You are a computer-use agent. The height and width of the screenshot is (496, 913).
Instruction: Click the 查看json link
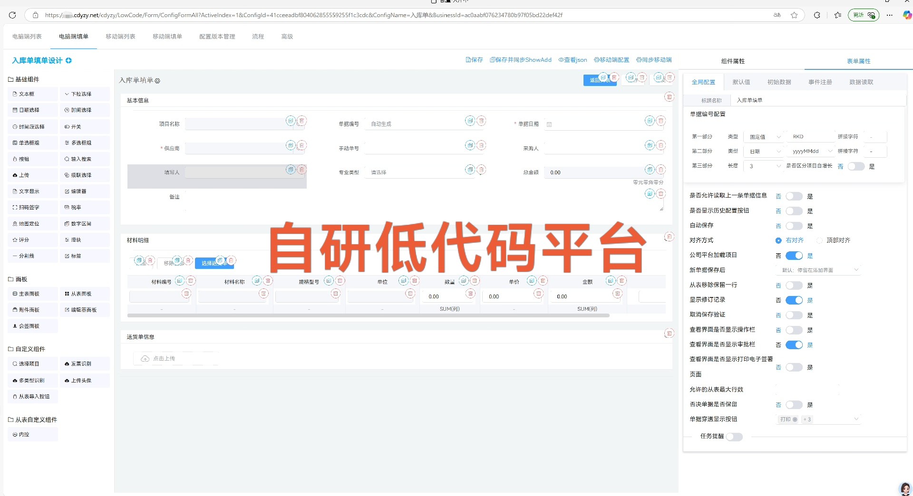click(x=573, y=60)
